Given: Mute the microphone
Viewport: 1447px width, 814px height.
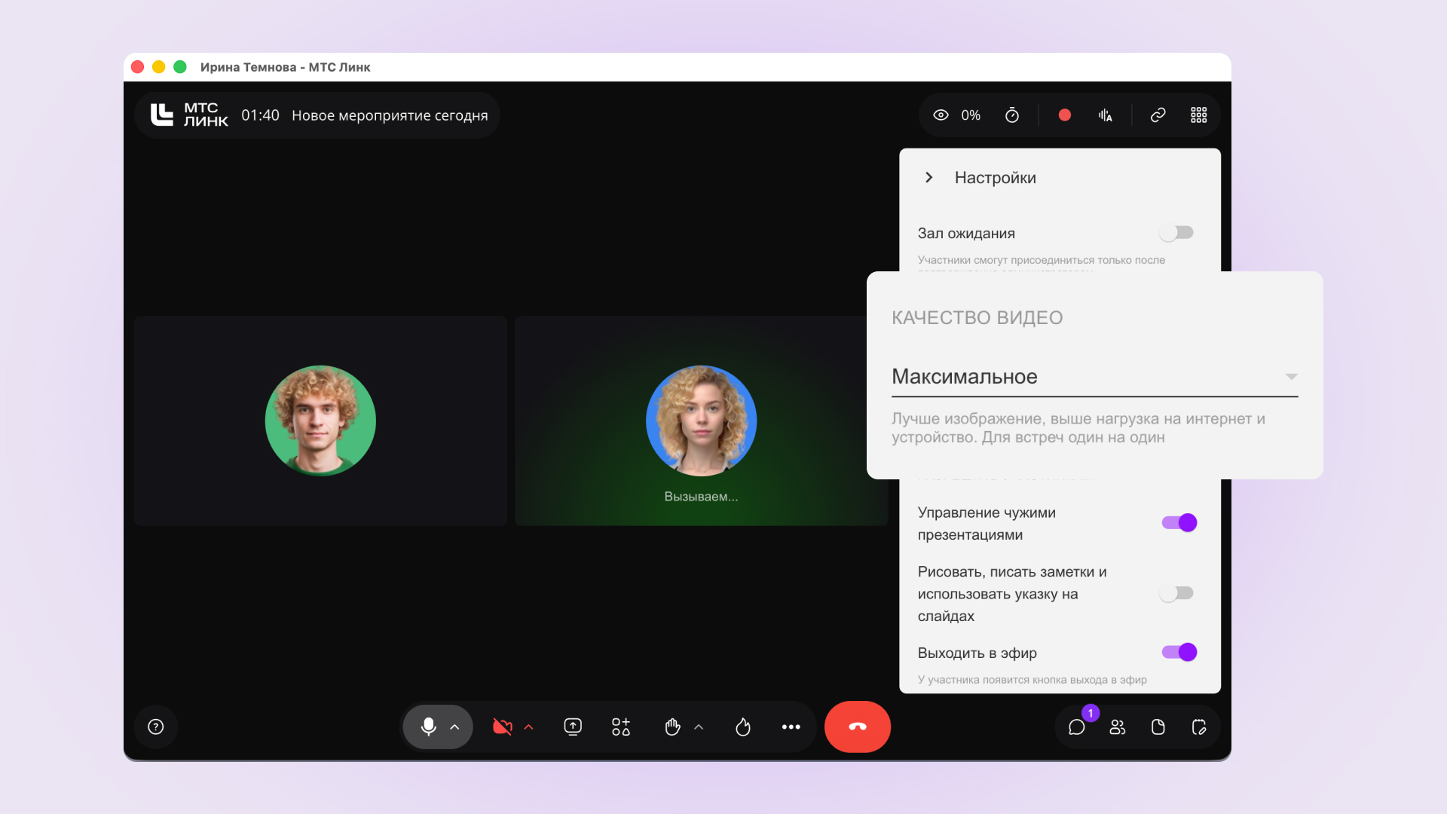Looking at the screenshot, I should point(428,727).
